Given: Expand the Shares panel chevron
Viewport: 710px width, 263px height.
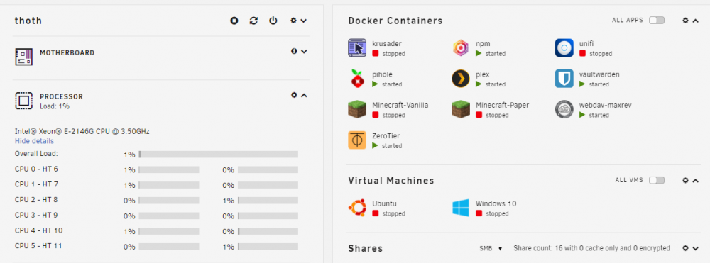Looking at the screenshot, I should 696,248.
